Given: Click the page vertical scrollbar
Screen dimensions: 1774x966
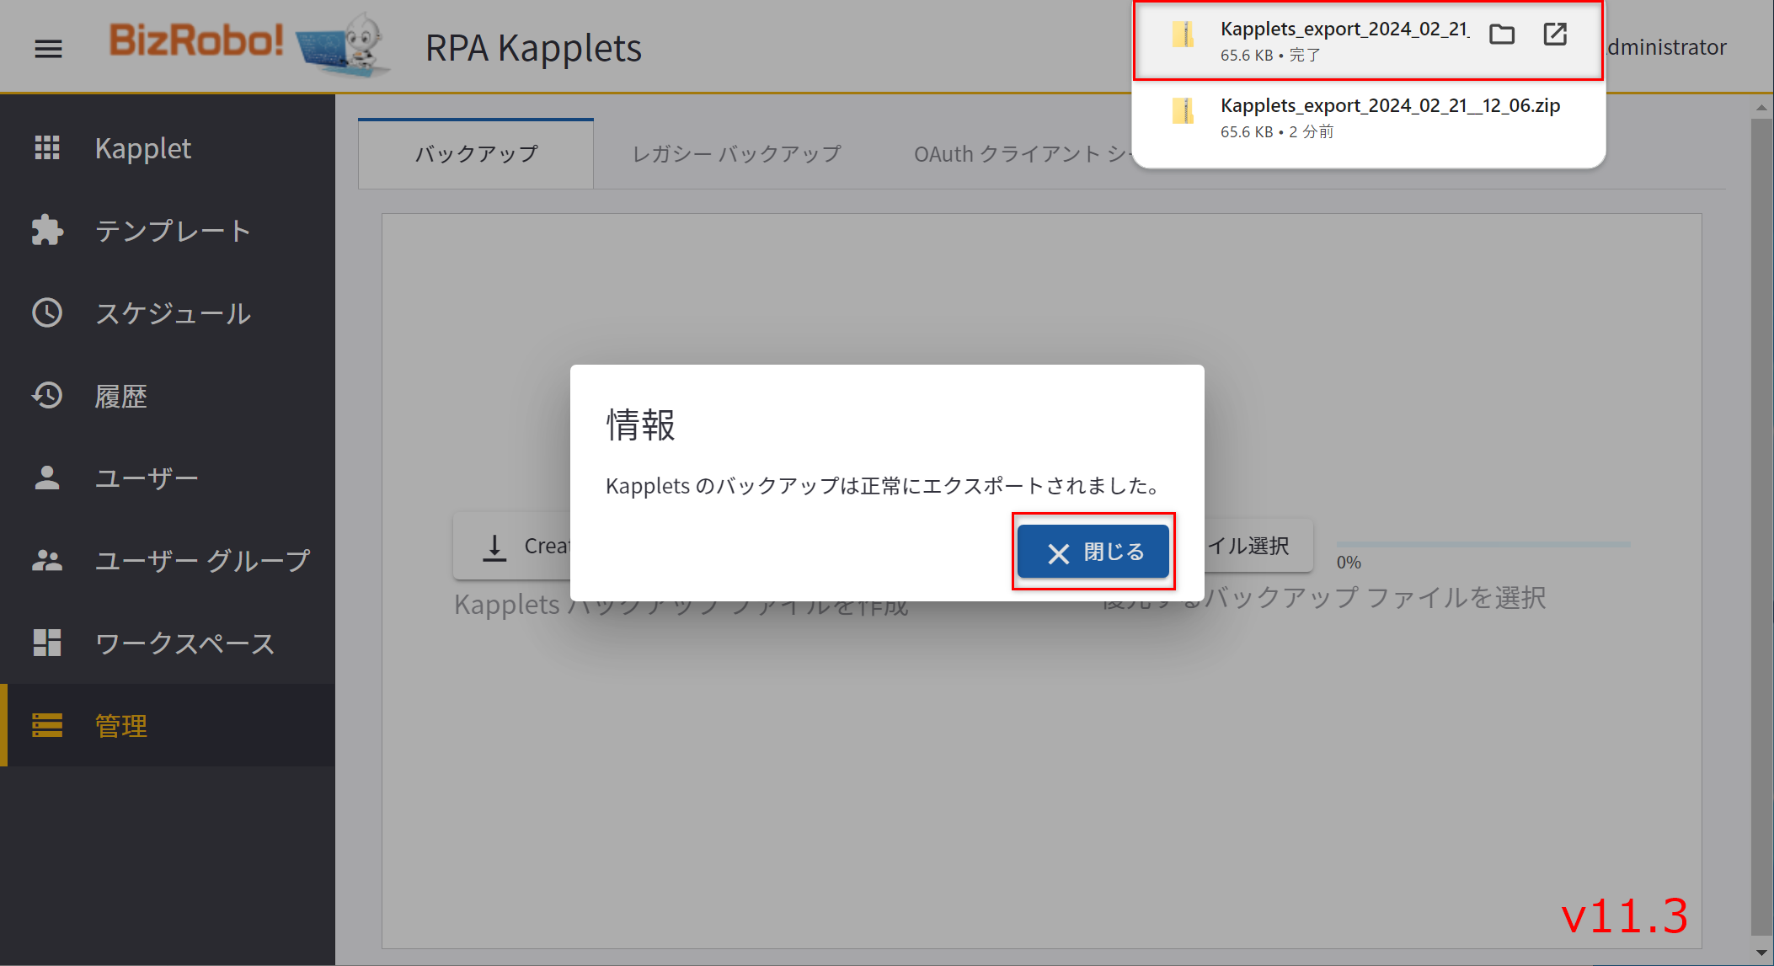Looking at the screenshot, I should tap(1761, 526).
